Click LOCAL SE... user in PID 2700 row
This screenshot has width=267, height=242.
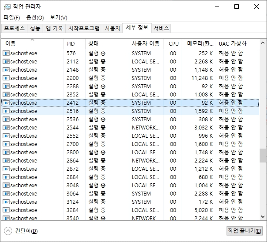145,144
